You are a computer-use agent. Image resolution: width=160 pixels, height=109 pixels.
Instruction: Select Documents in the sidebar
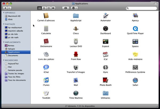pyautogui.click(x=13, y=55)
